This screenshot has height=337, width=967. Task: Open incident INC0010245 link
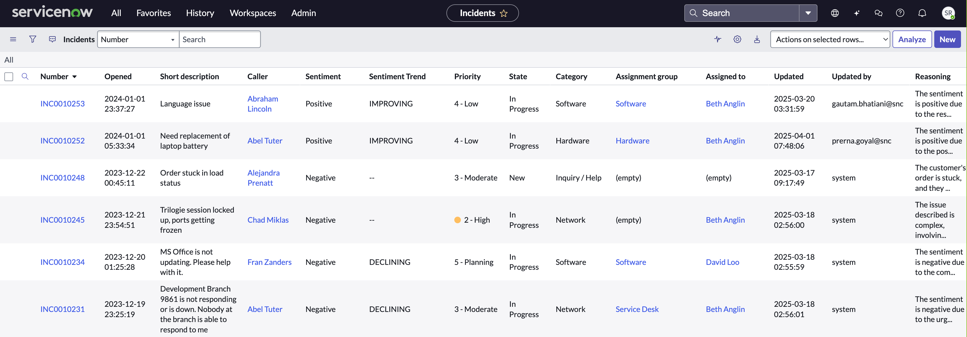click(62, 220)
